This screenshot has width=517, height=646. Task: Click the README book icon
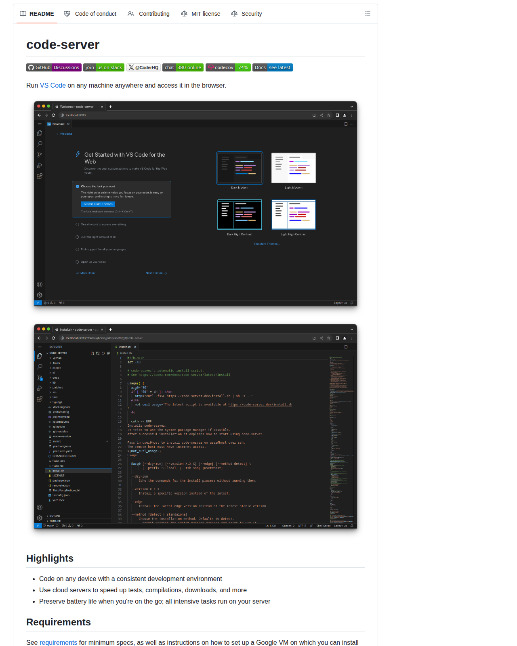pos(23,14)
